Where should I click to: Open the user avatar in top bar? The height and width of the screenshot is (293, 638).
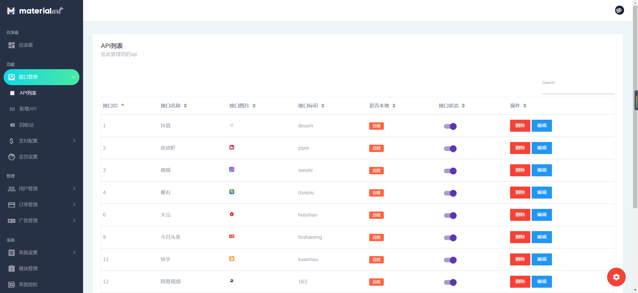pos(619,10)
